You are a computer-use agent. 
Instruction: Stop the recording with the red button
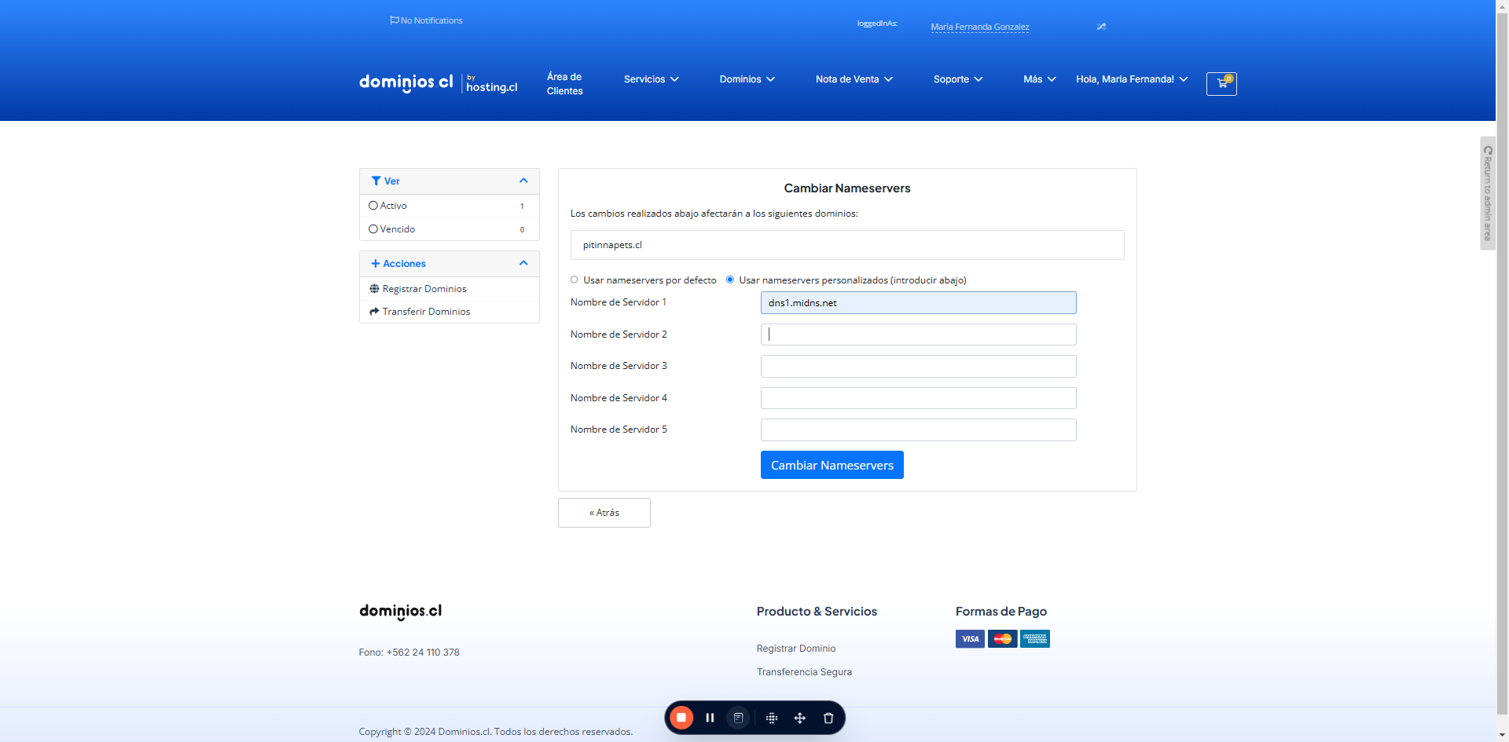tap(681, 718)
